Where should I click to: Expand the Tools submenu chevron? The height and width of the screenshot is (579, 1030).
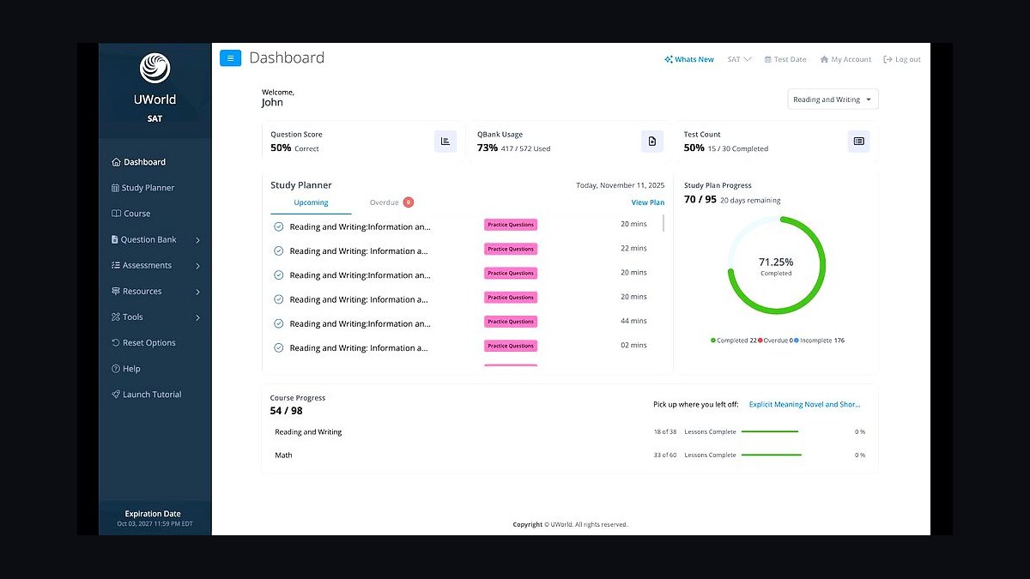[x=198, y=317]
